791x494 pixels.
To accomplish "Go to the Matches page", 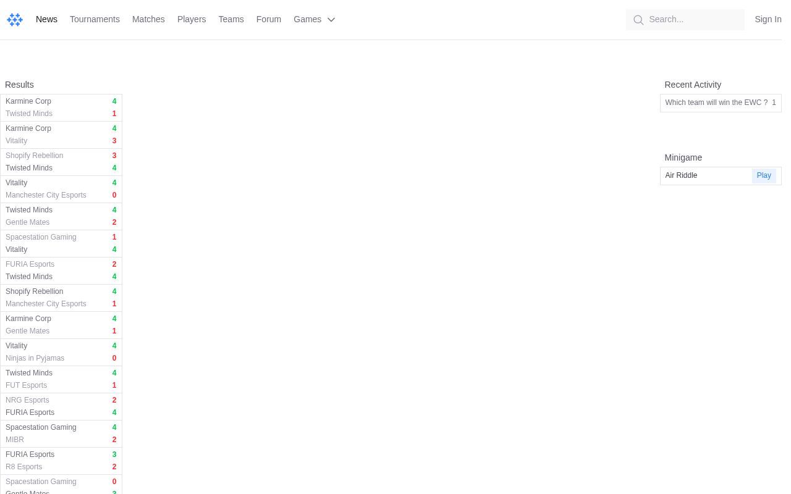I will pyautogui.click(x=148, y=19).
